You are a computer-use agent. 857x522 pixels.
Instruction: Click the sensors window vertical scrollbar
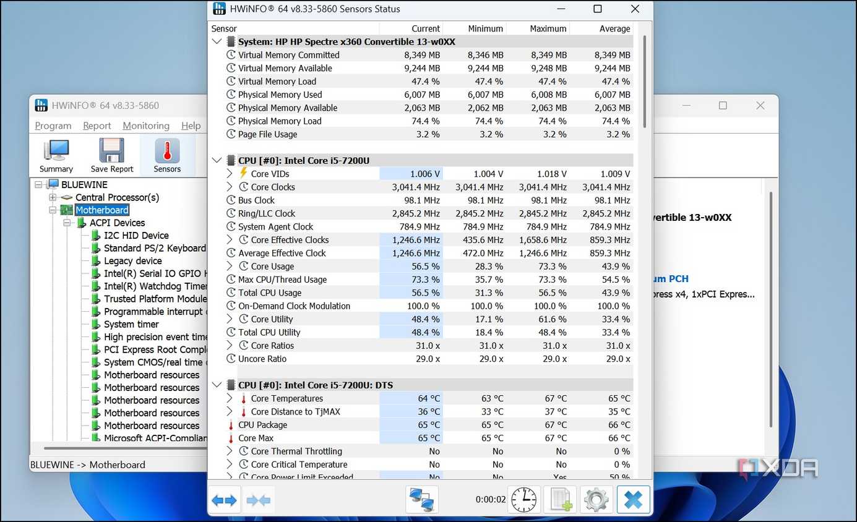point(644,80)
